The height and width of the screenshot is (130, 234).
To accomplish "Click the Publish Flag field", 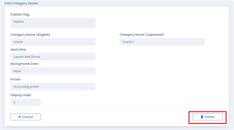I will click(53, 23).
